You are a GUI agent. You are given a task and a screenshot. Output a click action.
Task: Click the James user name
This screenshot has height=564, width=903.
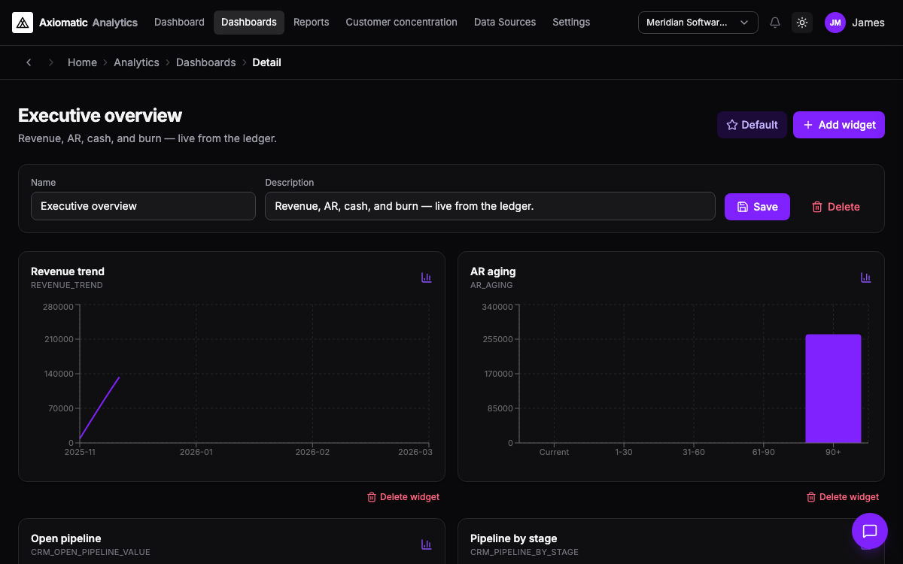(x=868, y=23)
